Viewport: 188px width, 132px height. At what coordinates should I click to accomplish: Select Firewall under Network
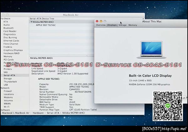tap(8, 91)
